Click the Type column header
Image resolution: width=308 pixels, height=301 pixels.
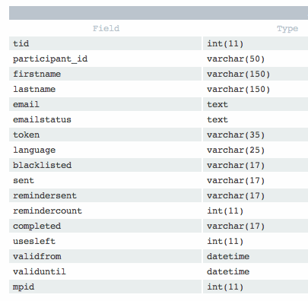[x=287, y=28]
